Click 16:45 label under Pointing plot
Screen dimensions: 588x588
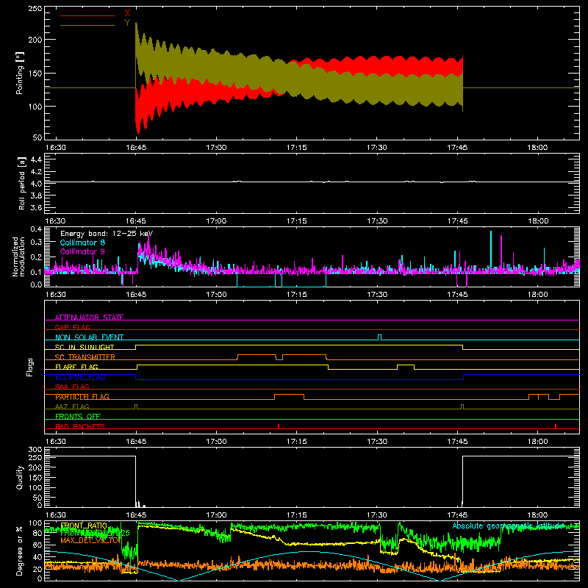click(x=136, y=148)
